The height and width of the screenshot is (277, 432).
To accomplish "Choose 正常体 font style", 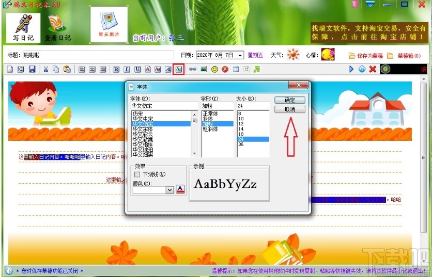I will (210, 113).
